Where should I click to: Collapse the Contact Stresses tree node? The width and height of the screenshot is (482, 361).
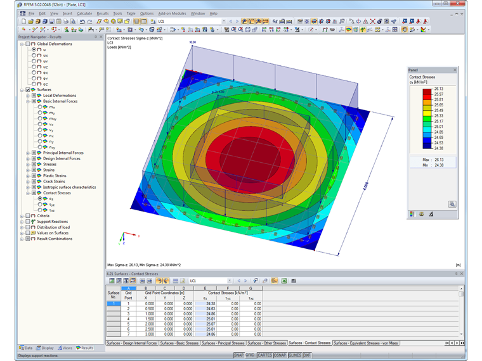(x=27, y=193)
